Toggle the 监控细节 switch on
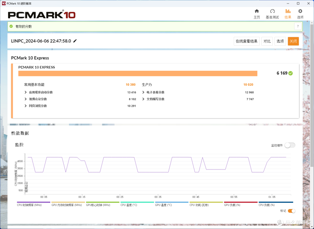Image resolution: width=314 pixels, height=229 pixels. pos(290,145)
